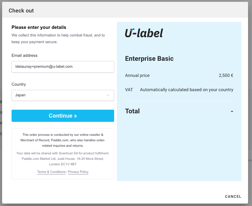Viewport: 252px width, 206px height.
Task: Click the Total label
Action: coord(132,111)
